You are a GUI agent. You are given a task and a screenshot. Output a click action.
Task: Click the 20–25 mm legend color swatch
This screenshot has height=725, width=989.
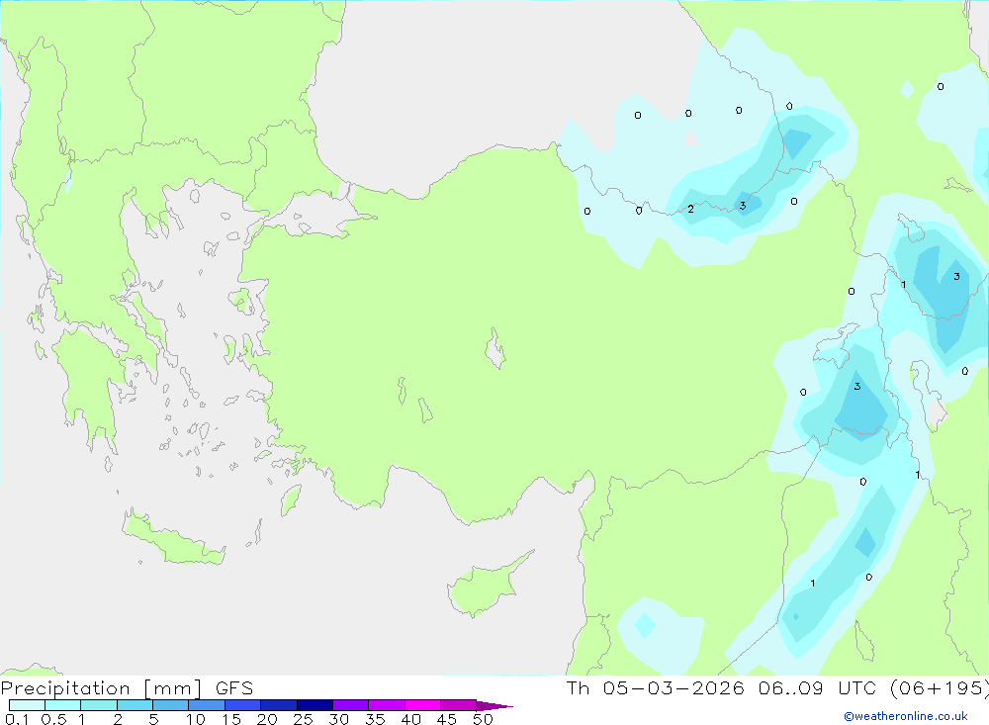pyautogui.click(x=278, y=705)
